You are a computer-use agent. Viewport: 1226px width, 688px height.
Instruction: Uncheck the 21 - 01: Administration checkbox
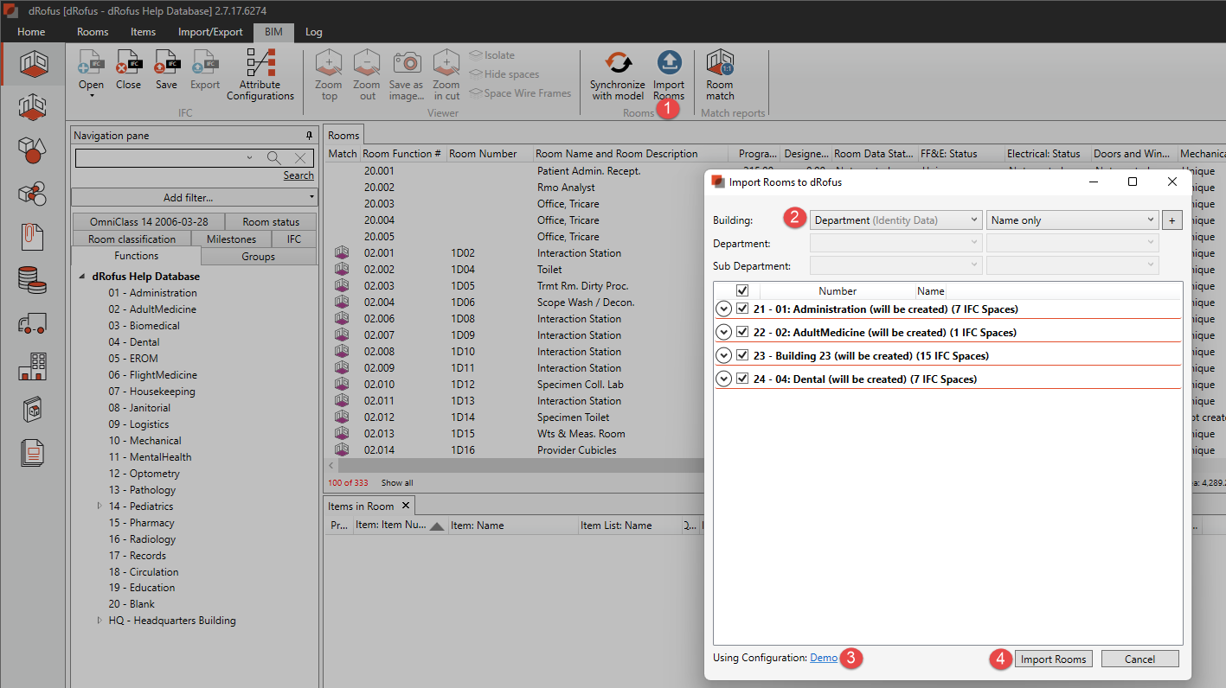point(741,309)
